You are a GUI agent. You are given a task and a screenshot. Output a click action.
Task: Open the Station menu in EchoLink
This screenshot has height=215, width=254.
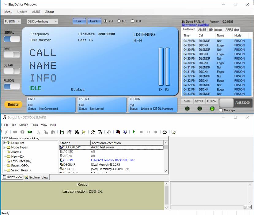(x=24, y=125)
